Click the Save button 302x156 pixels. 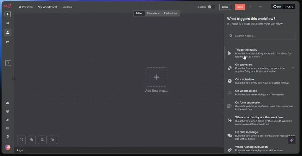coord(240,7)
